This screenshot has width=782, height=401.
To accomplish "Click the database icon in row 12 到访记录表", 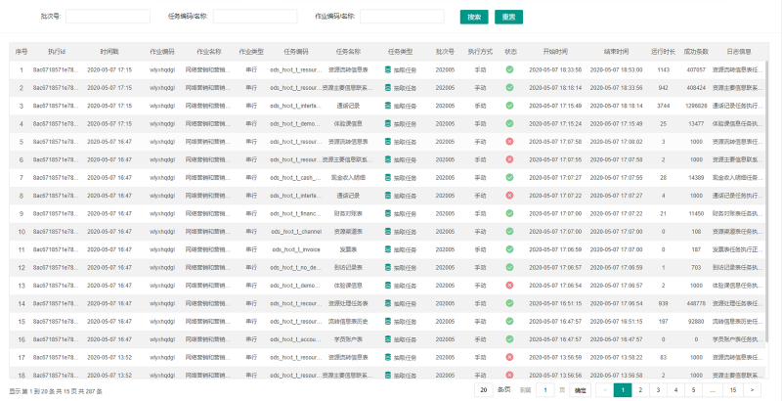I will click(387, 267).
